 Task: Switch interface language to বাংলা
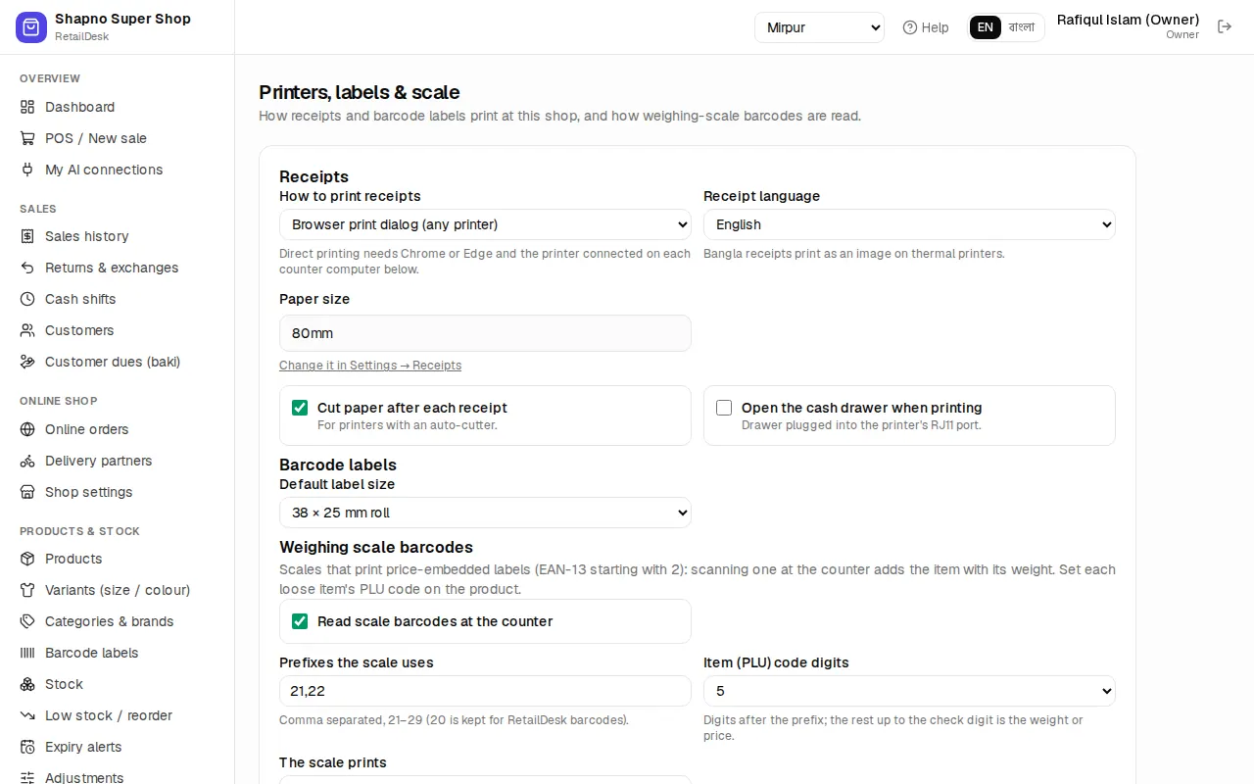pyautogui.click(x=1022, y=27)
